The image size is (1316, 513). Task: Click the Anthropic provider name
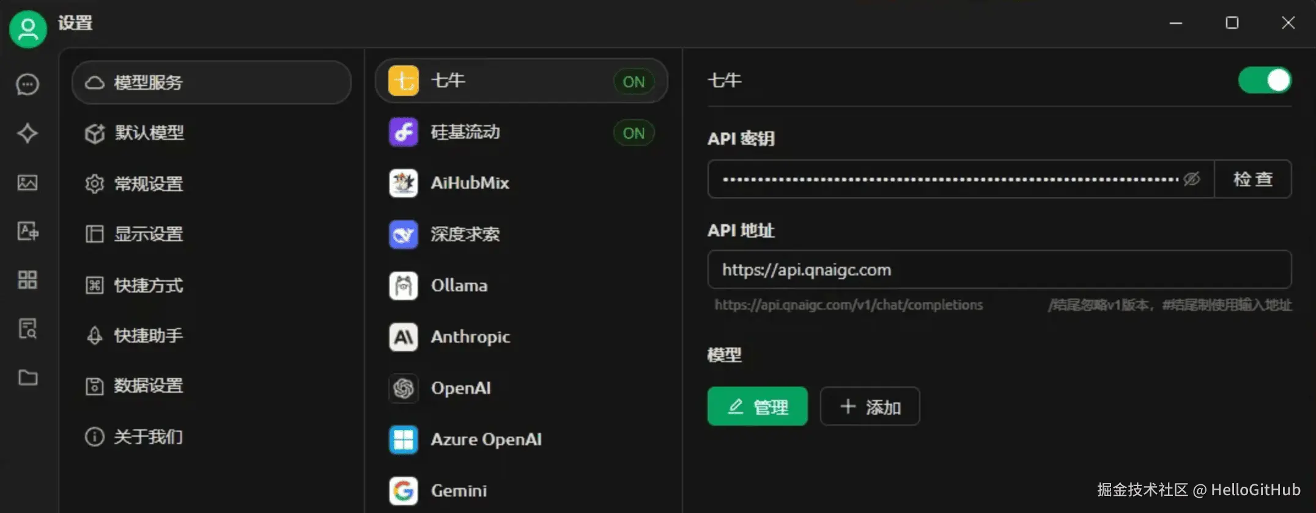point(470,337)
